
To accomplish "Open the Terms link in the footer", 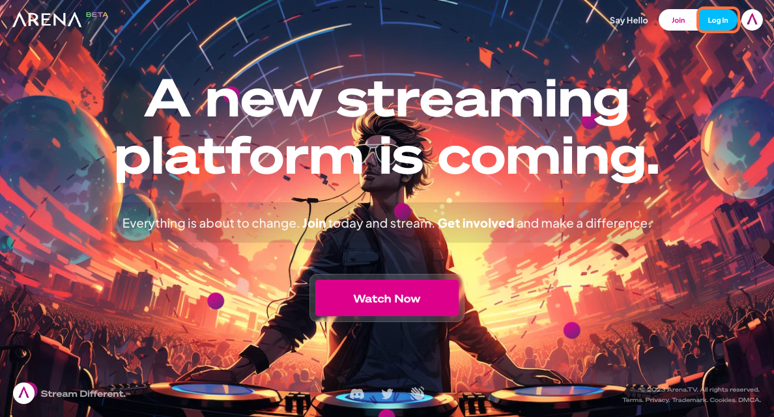I will pos(633,399).
